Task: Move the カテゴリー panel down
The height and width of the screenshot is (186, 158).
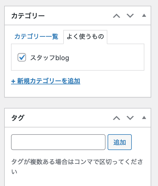Action: 130,16
